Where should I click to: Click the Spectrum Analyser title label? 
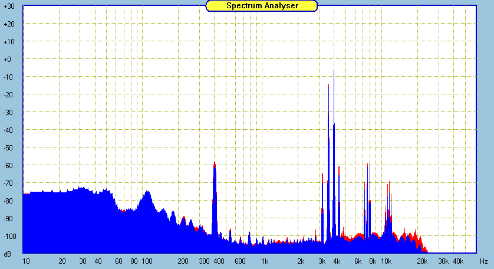262,6
